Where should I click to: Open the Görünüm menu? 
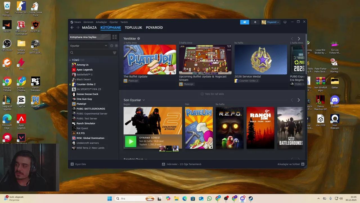(88, 22)
